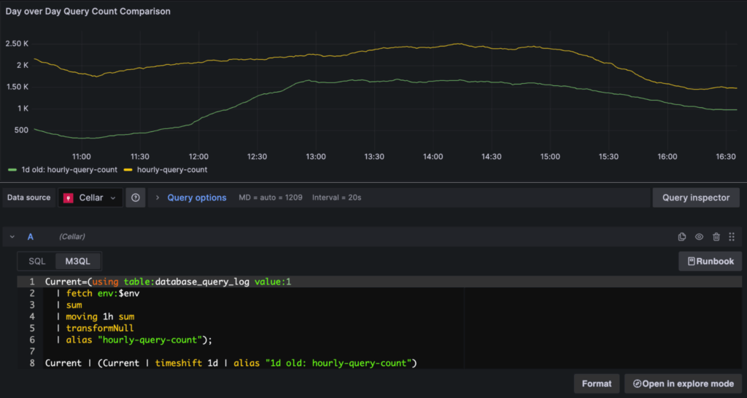Screen dimensions: 747x398
Task: Open the data source help icon
Action: pyautogui.click(x=136, y=198)
